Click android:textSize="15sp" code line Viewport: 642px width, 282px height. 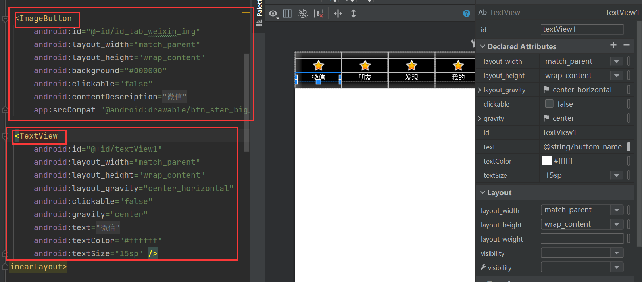click(88, 254)
